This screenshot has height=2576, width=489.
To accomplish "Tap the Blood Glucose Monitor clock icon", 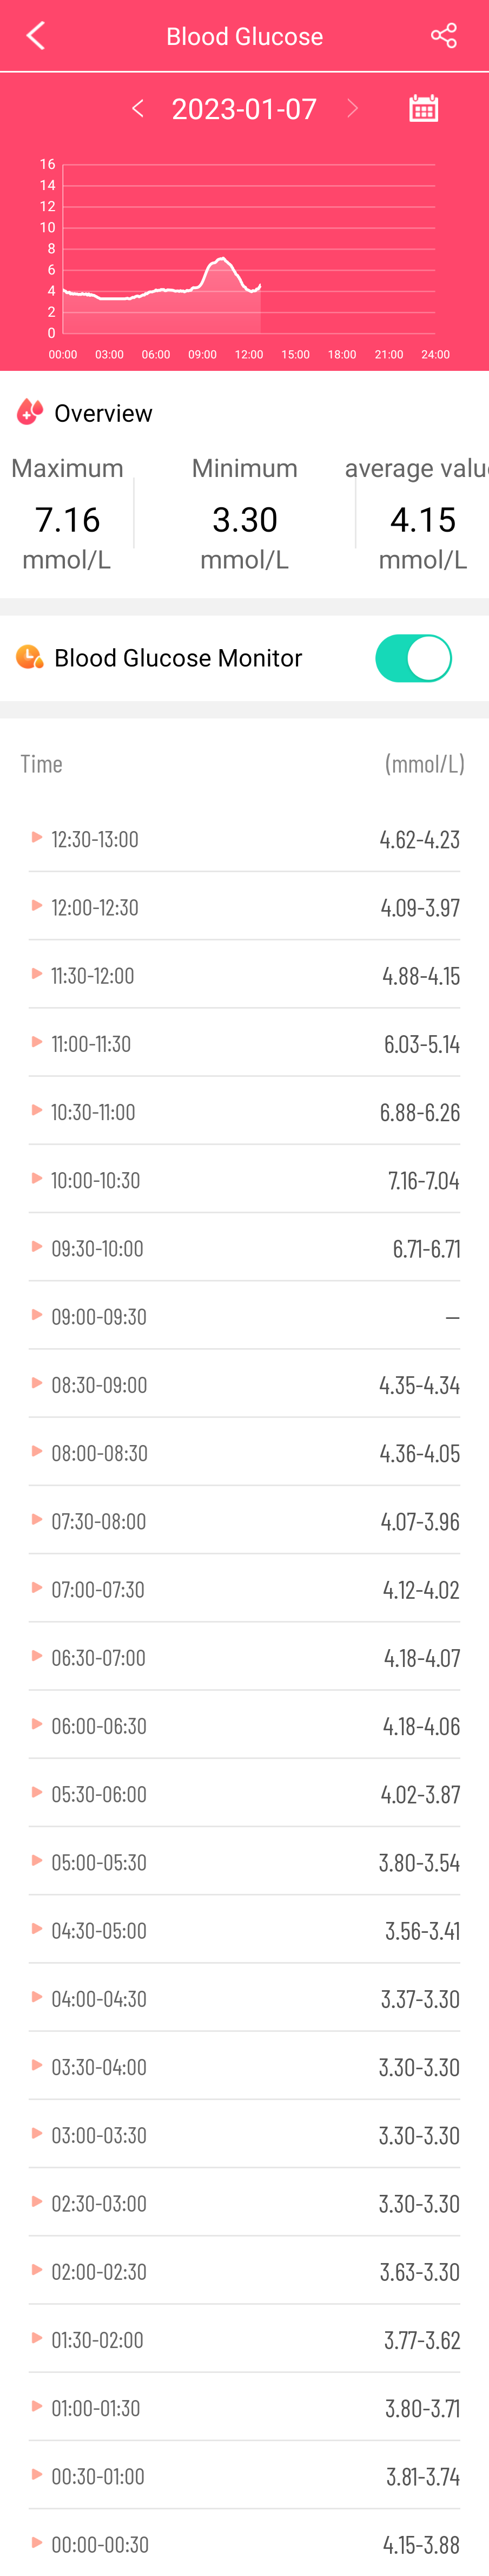I will (30, 657).
